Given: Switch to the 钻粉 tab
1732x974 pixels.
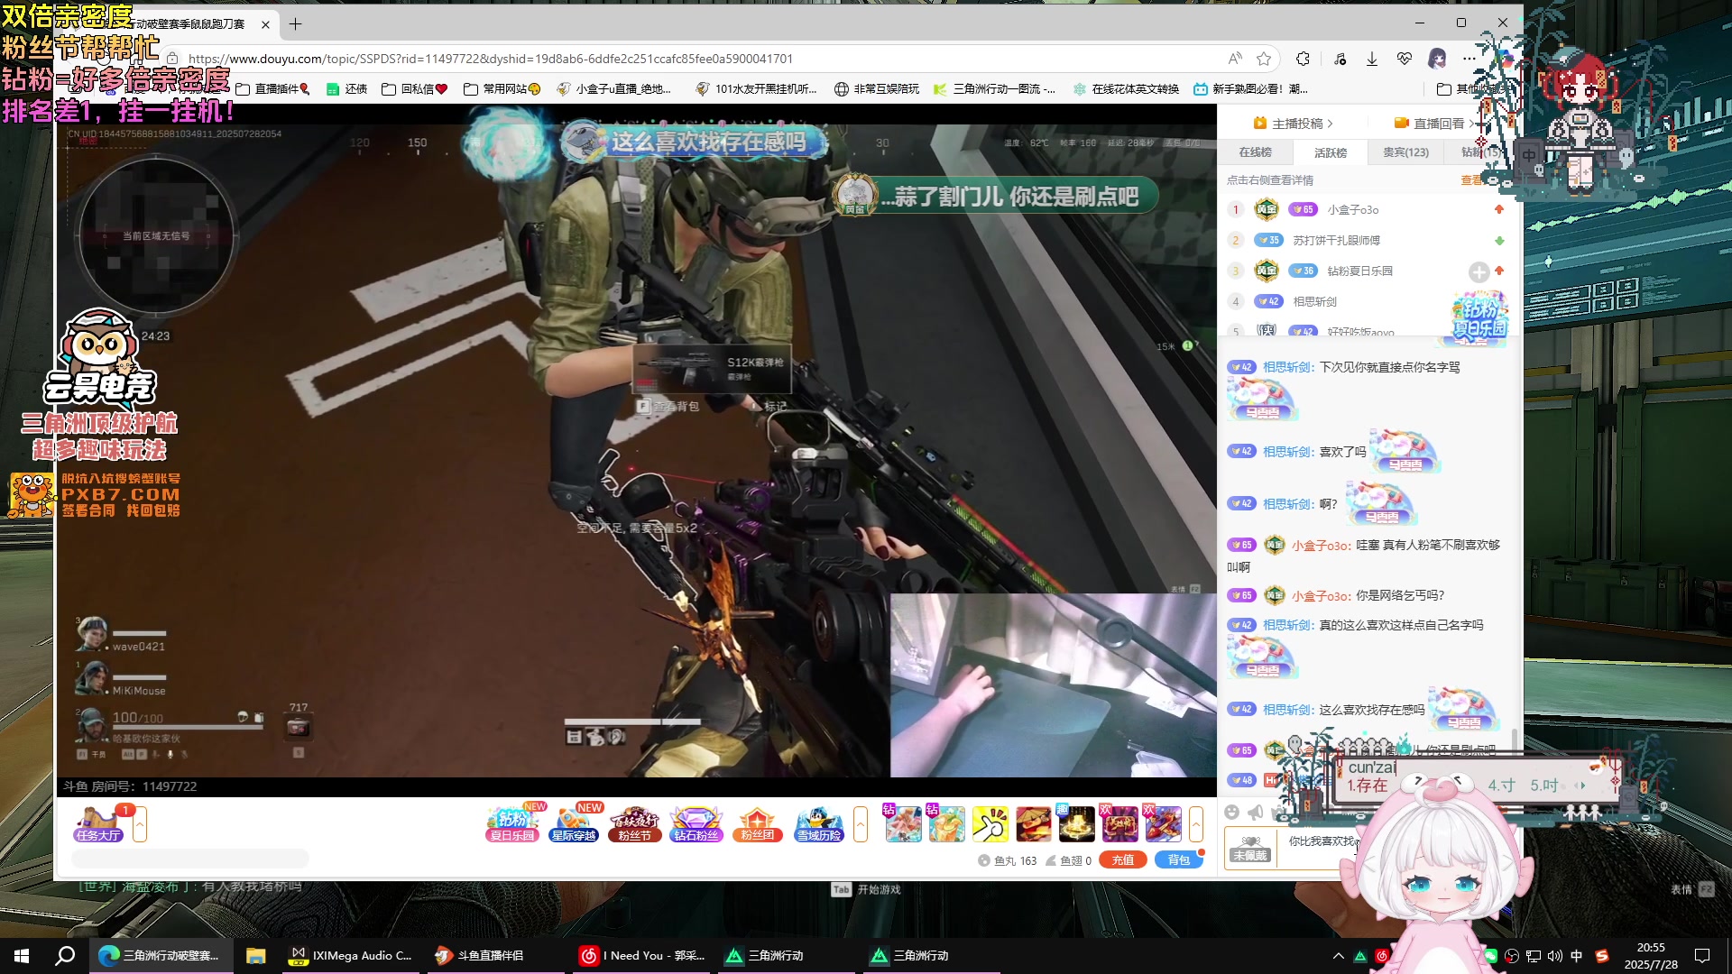Looking at the screenshot, I should pyautogui.click(x=1479, y=152).
